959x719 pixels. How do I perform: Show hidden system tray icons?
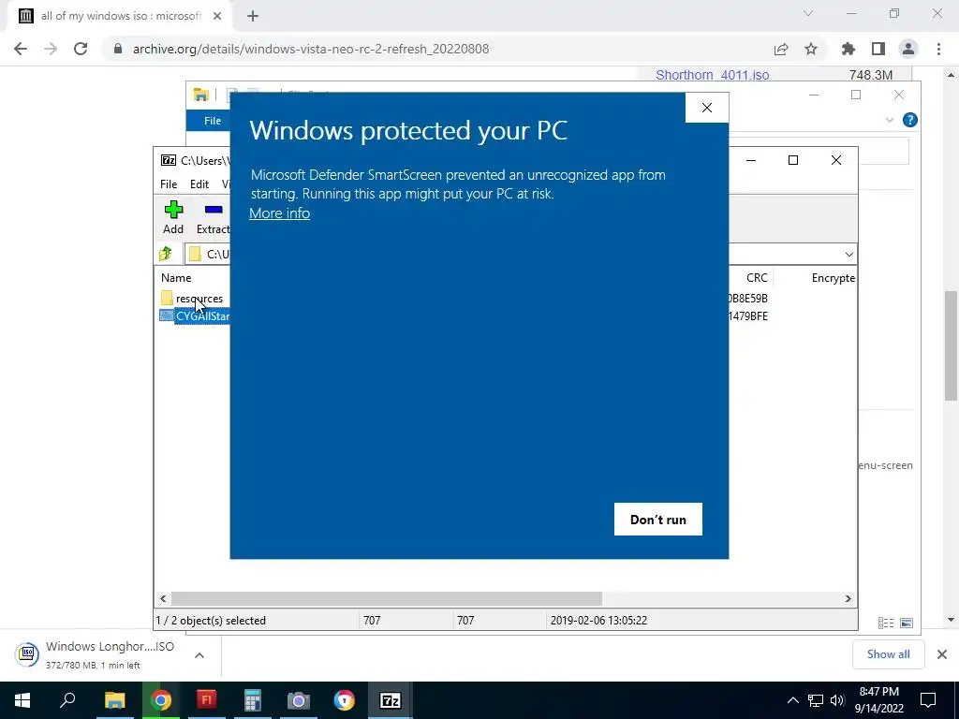(792, 700)
